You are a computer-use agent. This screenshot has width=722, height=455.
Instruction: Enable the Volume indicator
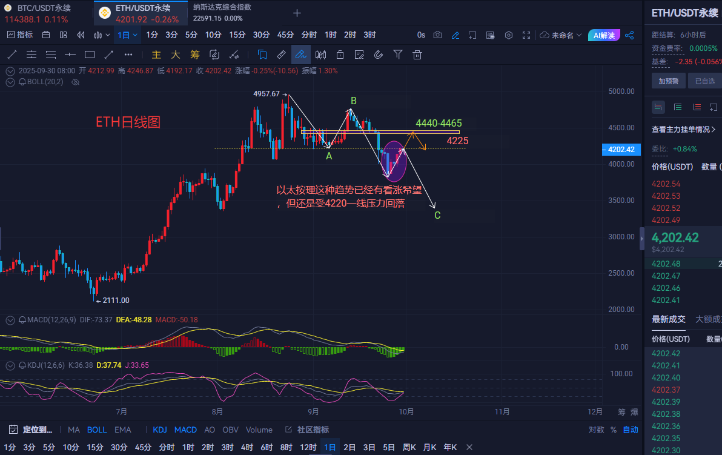tap(259, 430)
